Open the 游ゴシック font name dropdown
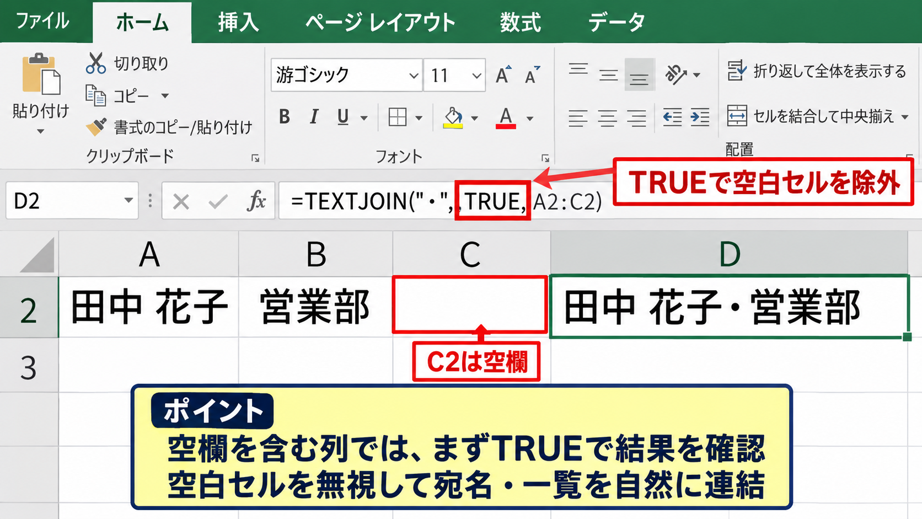This screenshot has width=922, height=519. point(414,75)
